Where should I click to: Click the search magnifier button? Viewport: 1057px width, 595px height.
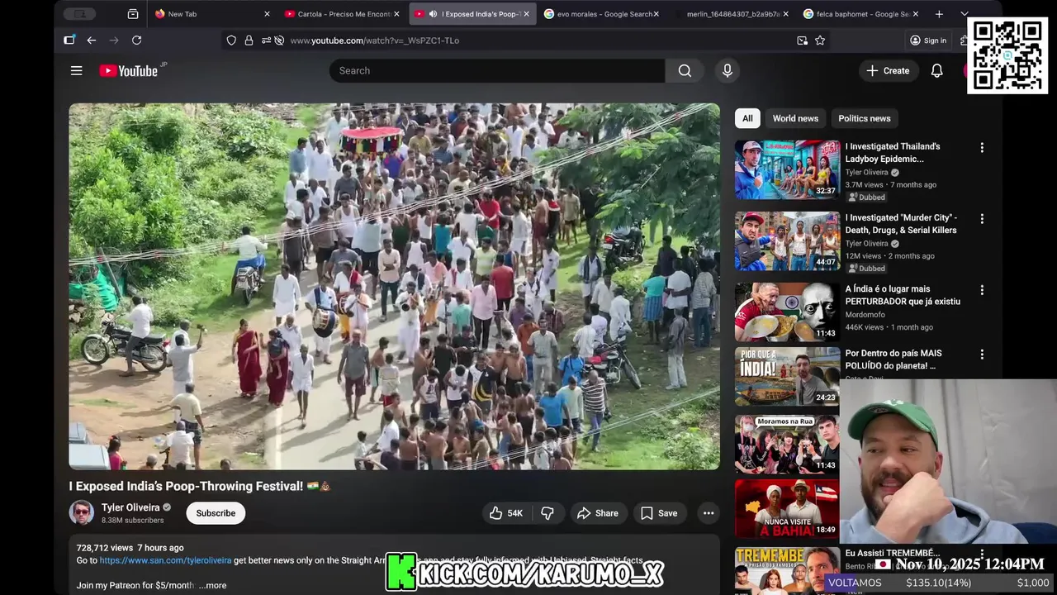pos(685,70)
